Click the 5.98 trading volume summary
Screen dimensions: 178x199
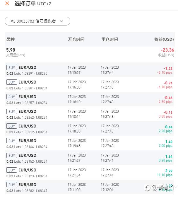(11, 50)
